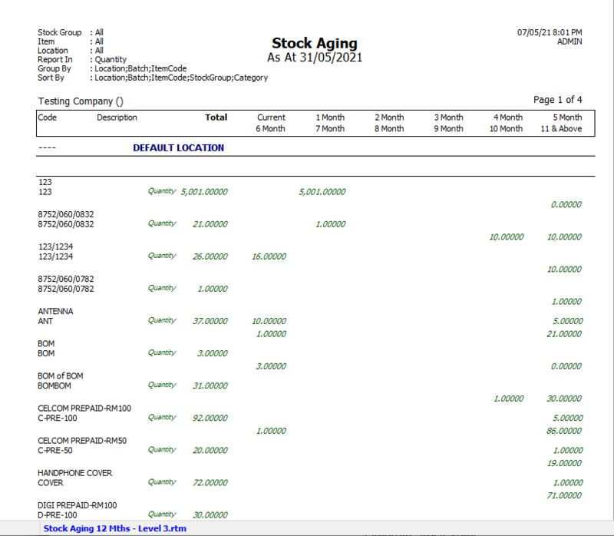Click the Stock Aging report title
Screen dimensions: 614x536
pos(314,44)
